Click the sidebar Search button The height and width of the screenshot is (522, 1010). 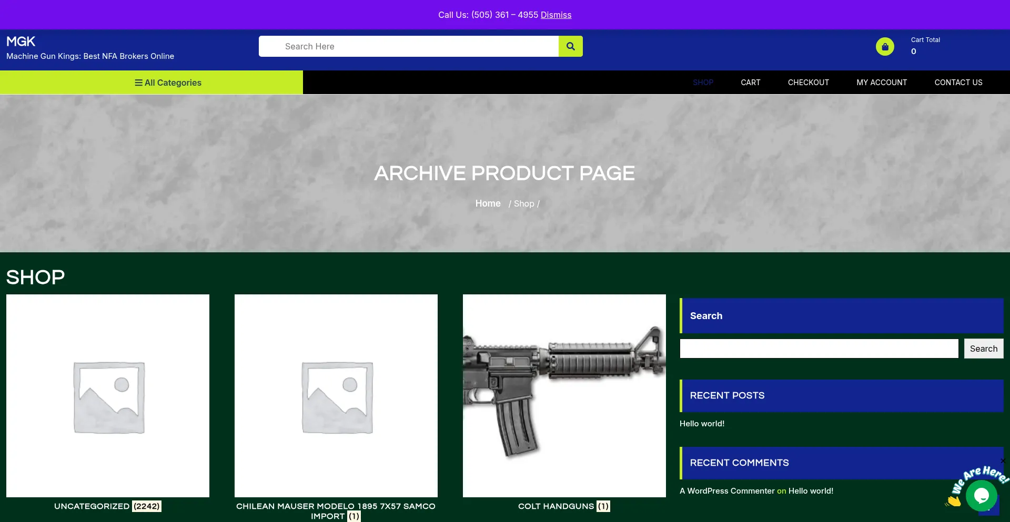pyautogui.click(x=984, y=349)
